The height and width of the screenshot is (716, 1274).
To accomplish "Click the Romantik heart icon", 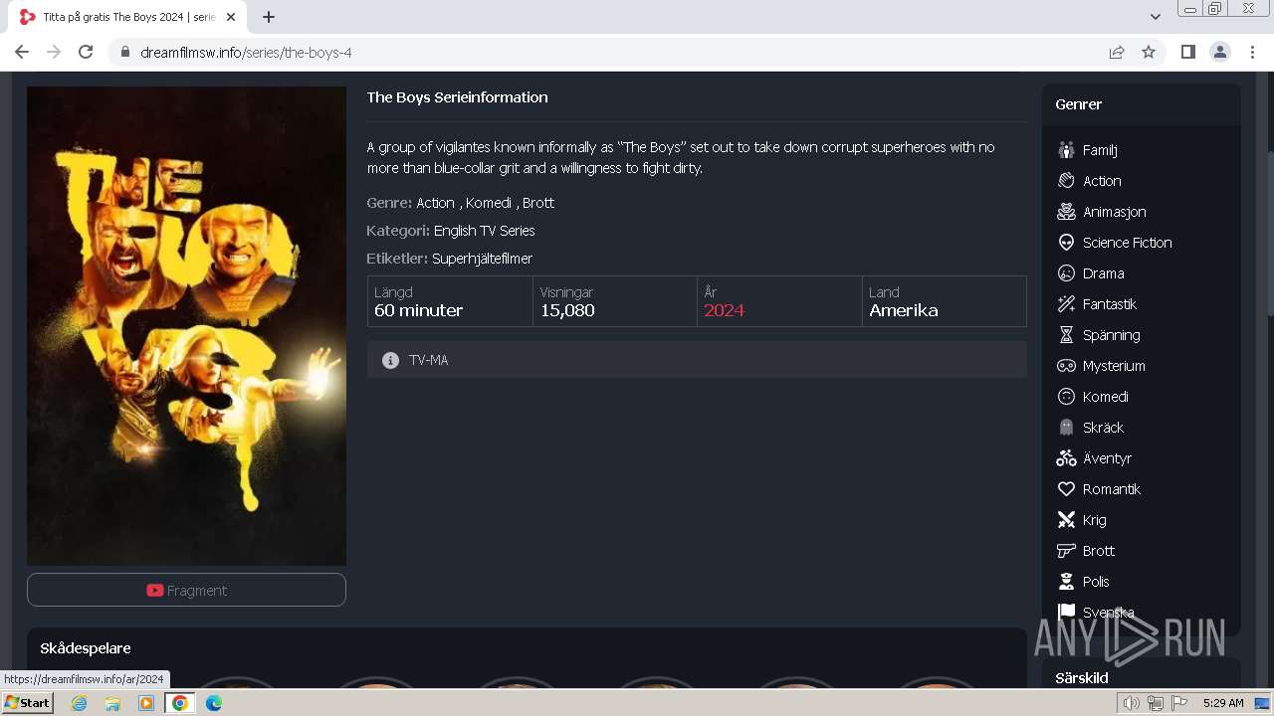I will pos(1066,489).
